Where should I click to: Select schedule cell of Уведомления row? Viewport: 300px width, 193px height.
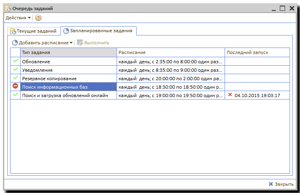coord(170,70)
